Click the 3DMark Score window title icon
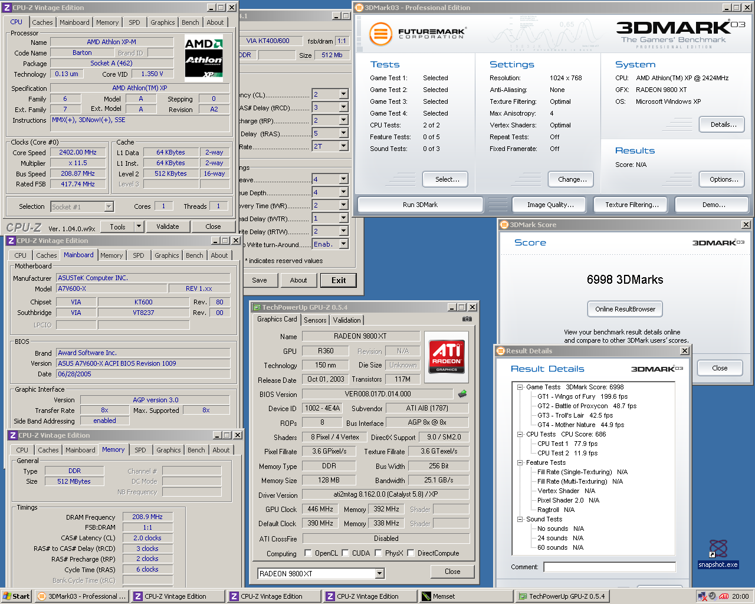755x604 pixels. [504, 224]
